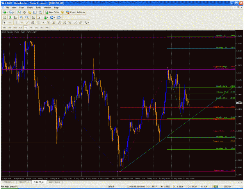Set timeframe to D1
This screenshot has width=244, height=189.
pos(36,28)
